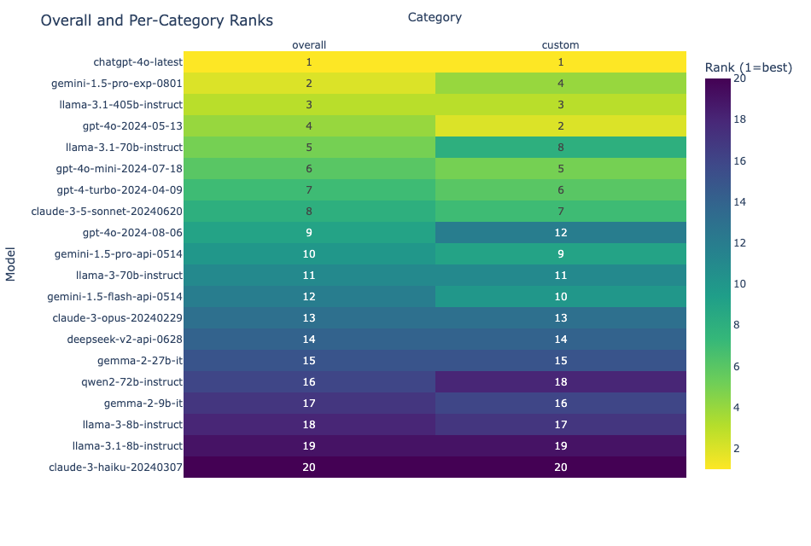Click the "Model" y-axis title
The image size is (811, 546).
[11, 264]
